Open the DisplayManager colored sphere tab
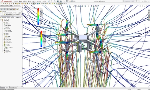This screenshot has width=150, height=90. [14, 9]
